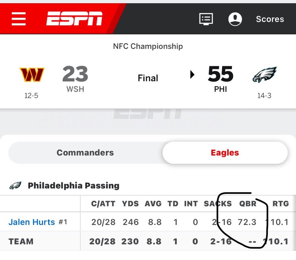Click the RTG column header
The height and width of the screenshot is (260, 296).
pyautogui.click(x=280, y=204)
